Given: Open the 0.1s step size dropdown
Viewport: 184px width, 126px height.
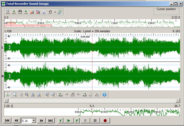Looking at the screenshot, I should [34, 120].
